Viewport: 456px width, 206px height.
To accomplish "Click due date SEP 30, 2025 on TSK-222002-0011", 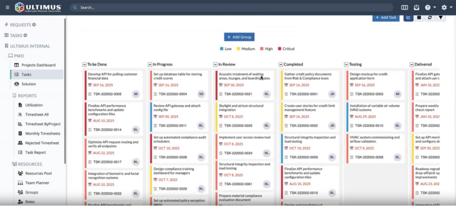I will 168,117.
